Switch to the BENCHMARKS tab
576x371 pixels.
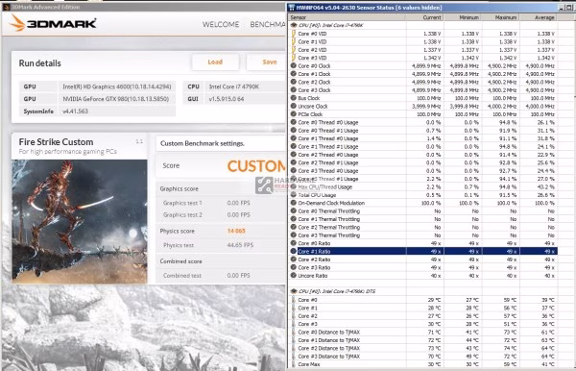[x=268, y=24]
